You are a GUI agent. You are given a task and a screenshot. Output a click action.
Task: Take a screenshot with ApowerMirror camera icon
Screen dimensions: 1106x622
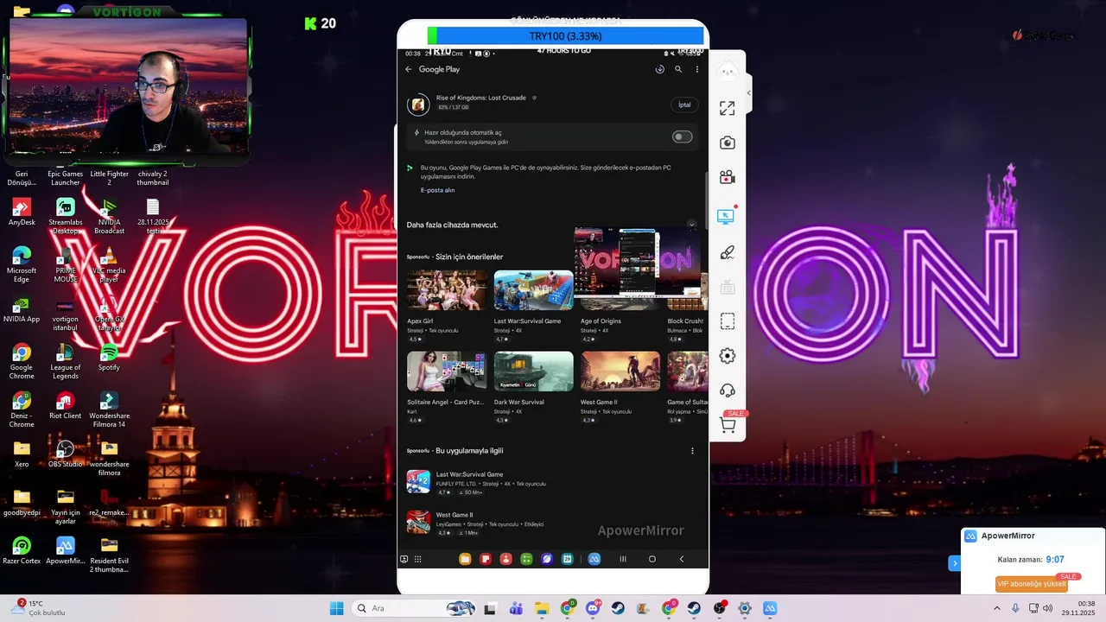728,143
